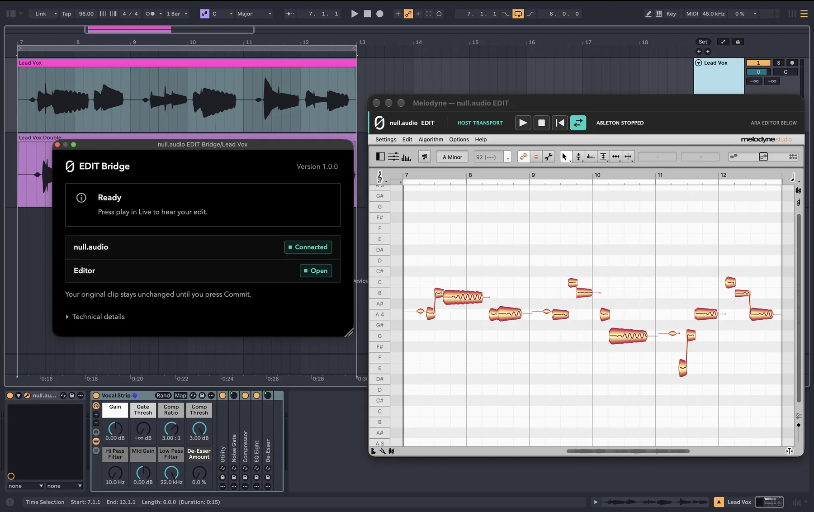
Task: Click the Melodyne correction macro slider
Action: (763, 156)
